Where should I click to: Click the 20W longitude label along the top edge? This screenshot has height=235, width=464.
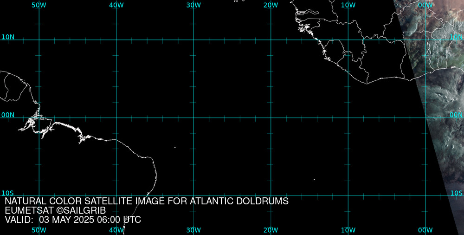pos(271,5)
